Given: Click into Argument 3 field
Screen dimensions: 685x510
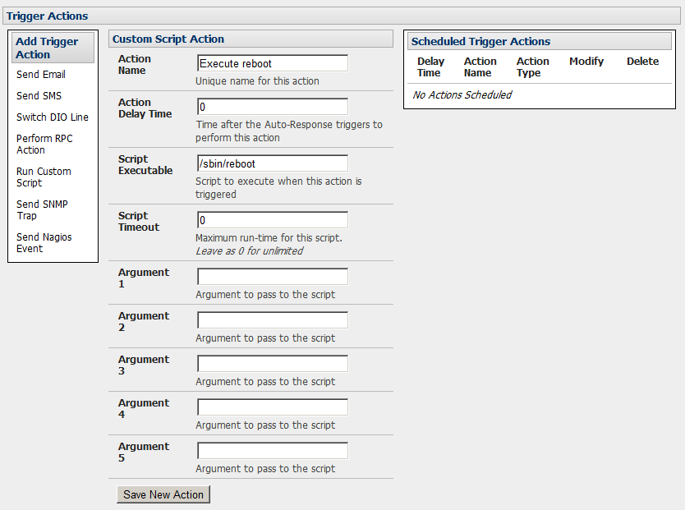Looking at the screenshot, I should point(272,364).
